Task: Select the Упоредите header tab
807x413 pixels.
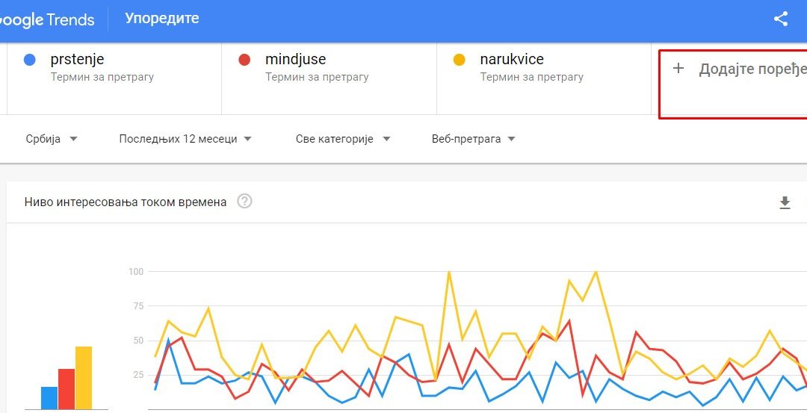Action: click(161, 19)
